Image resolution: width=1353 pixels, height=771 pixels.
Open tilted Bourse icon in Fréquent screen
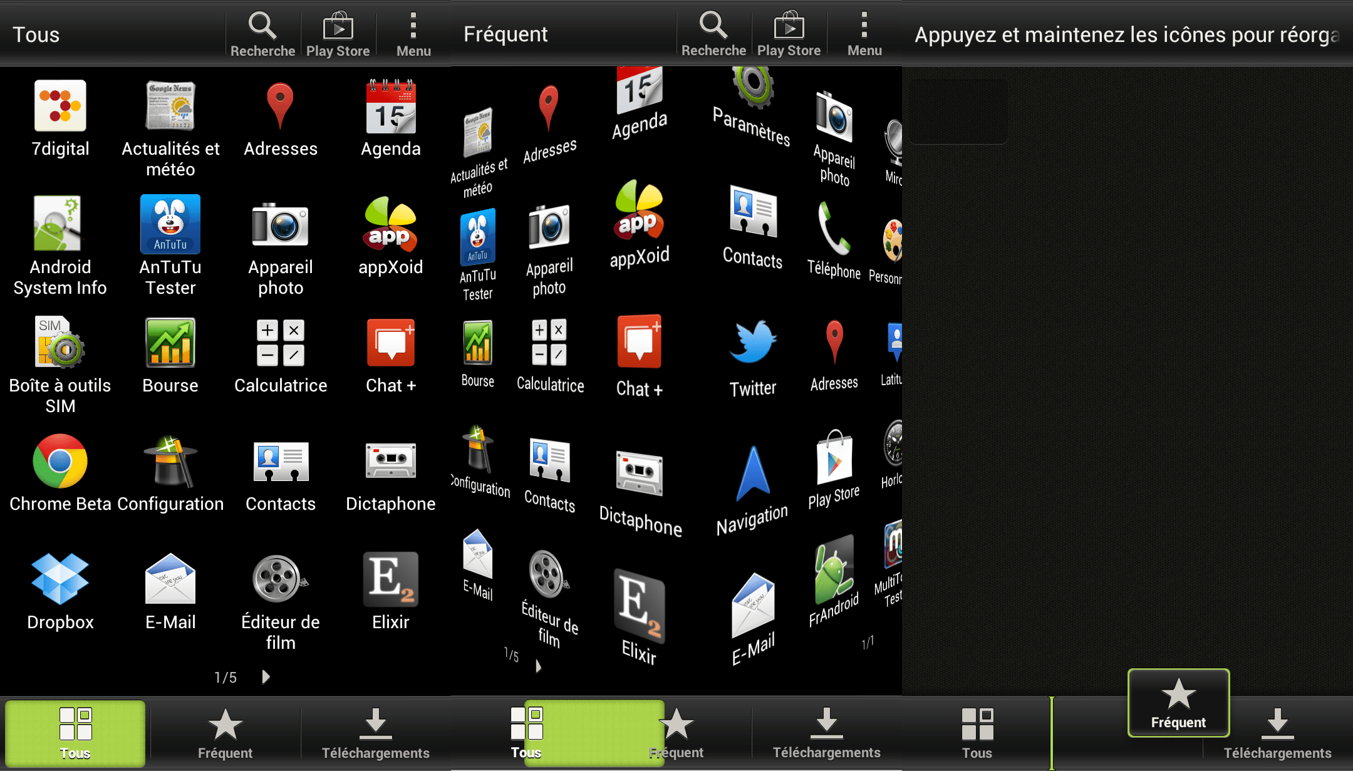point(478,354)
